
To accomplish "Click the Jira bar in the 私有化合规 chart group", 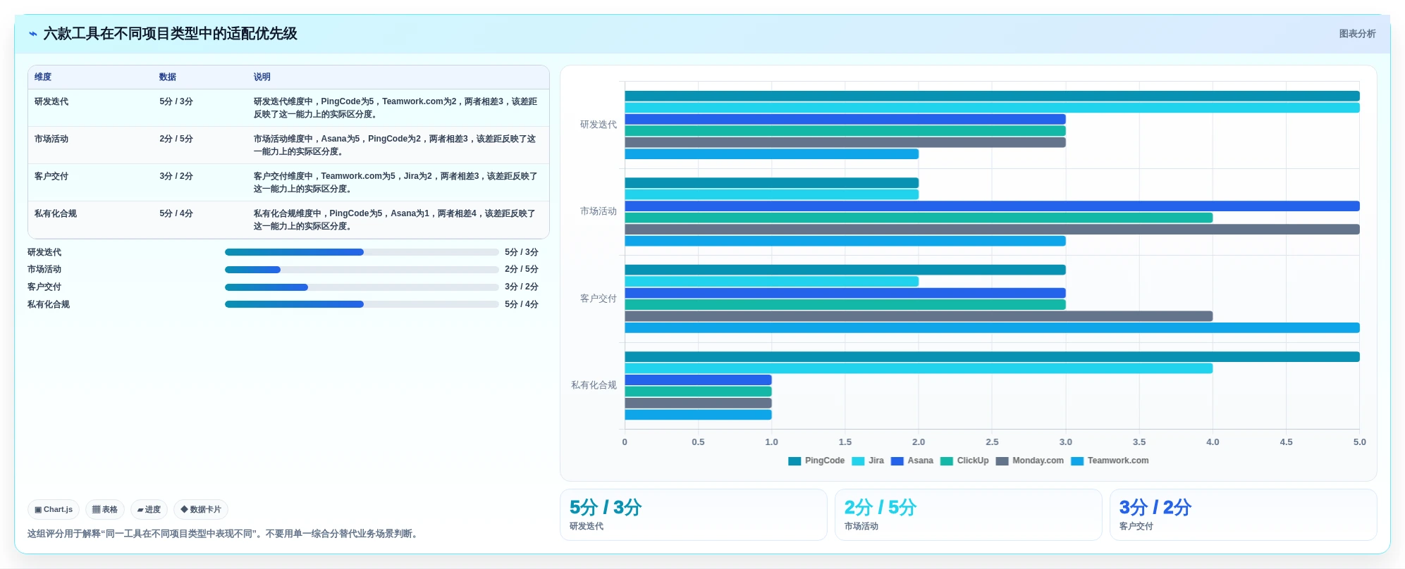I will tap(919, 368).
